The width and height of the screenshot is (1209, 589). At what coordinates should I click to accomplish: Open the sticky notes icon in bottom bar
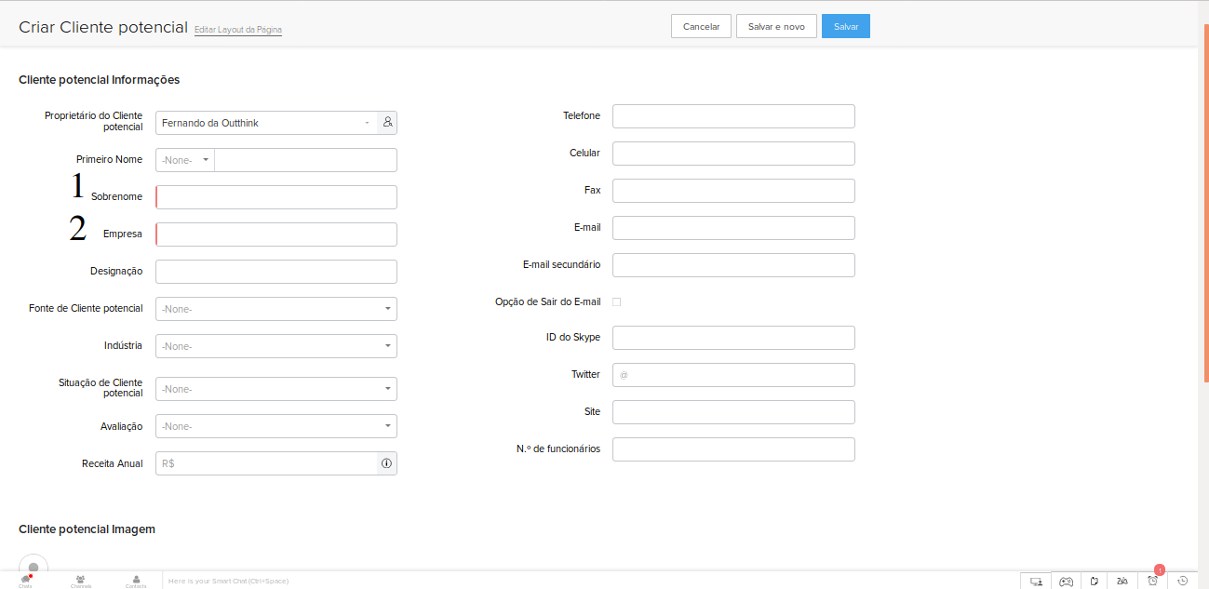[1095, 581]
